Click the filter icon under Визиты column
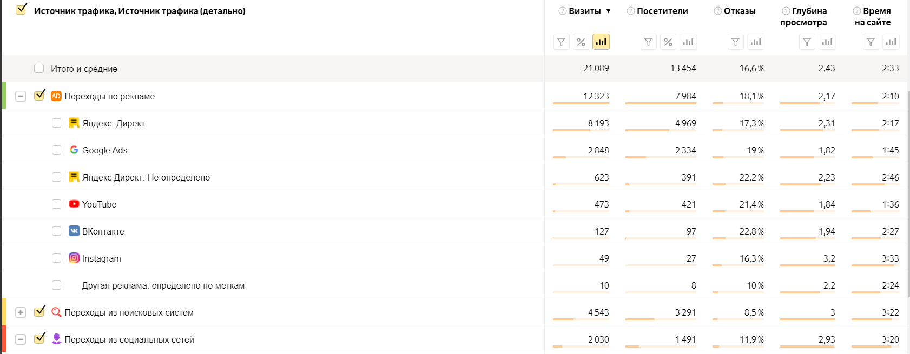Viewport: 910px width, 354px height. coord(562,42)
